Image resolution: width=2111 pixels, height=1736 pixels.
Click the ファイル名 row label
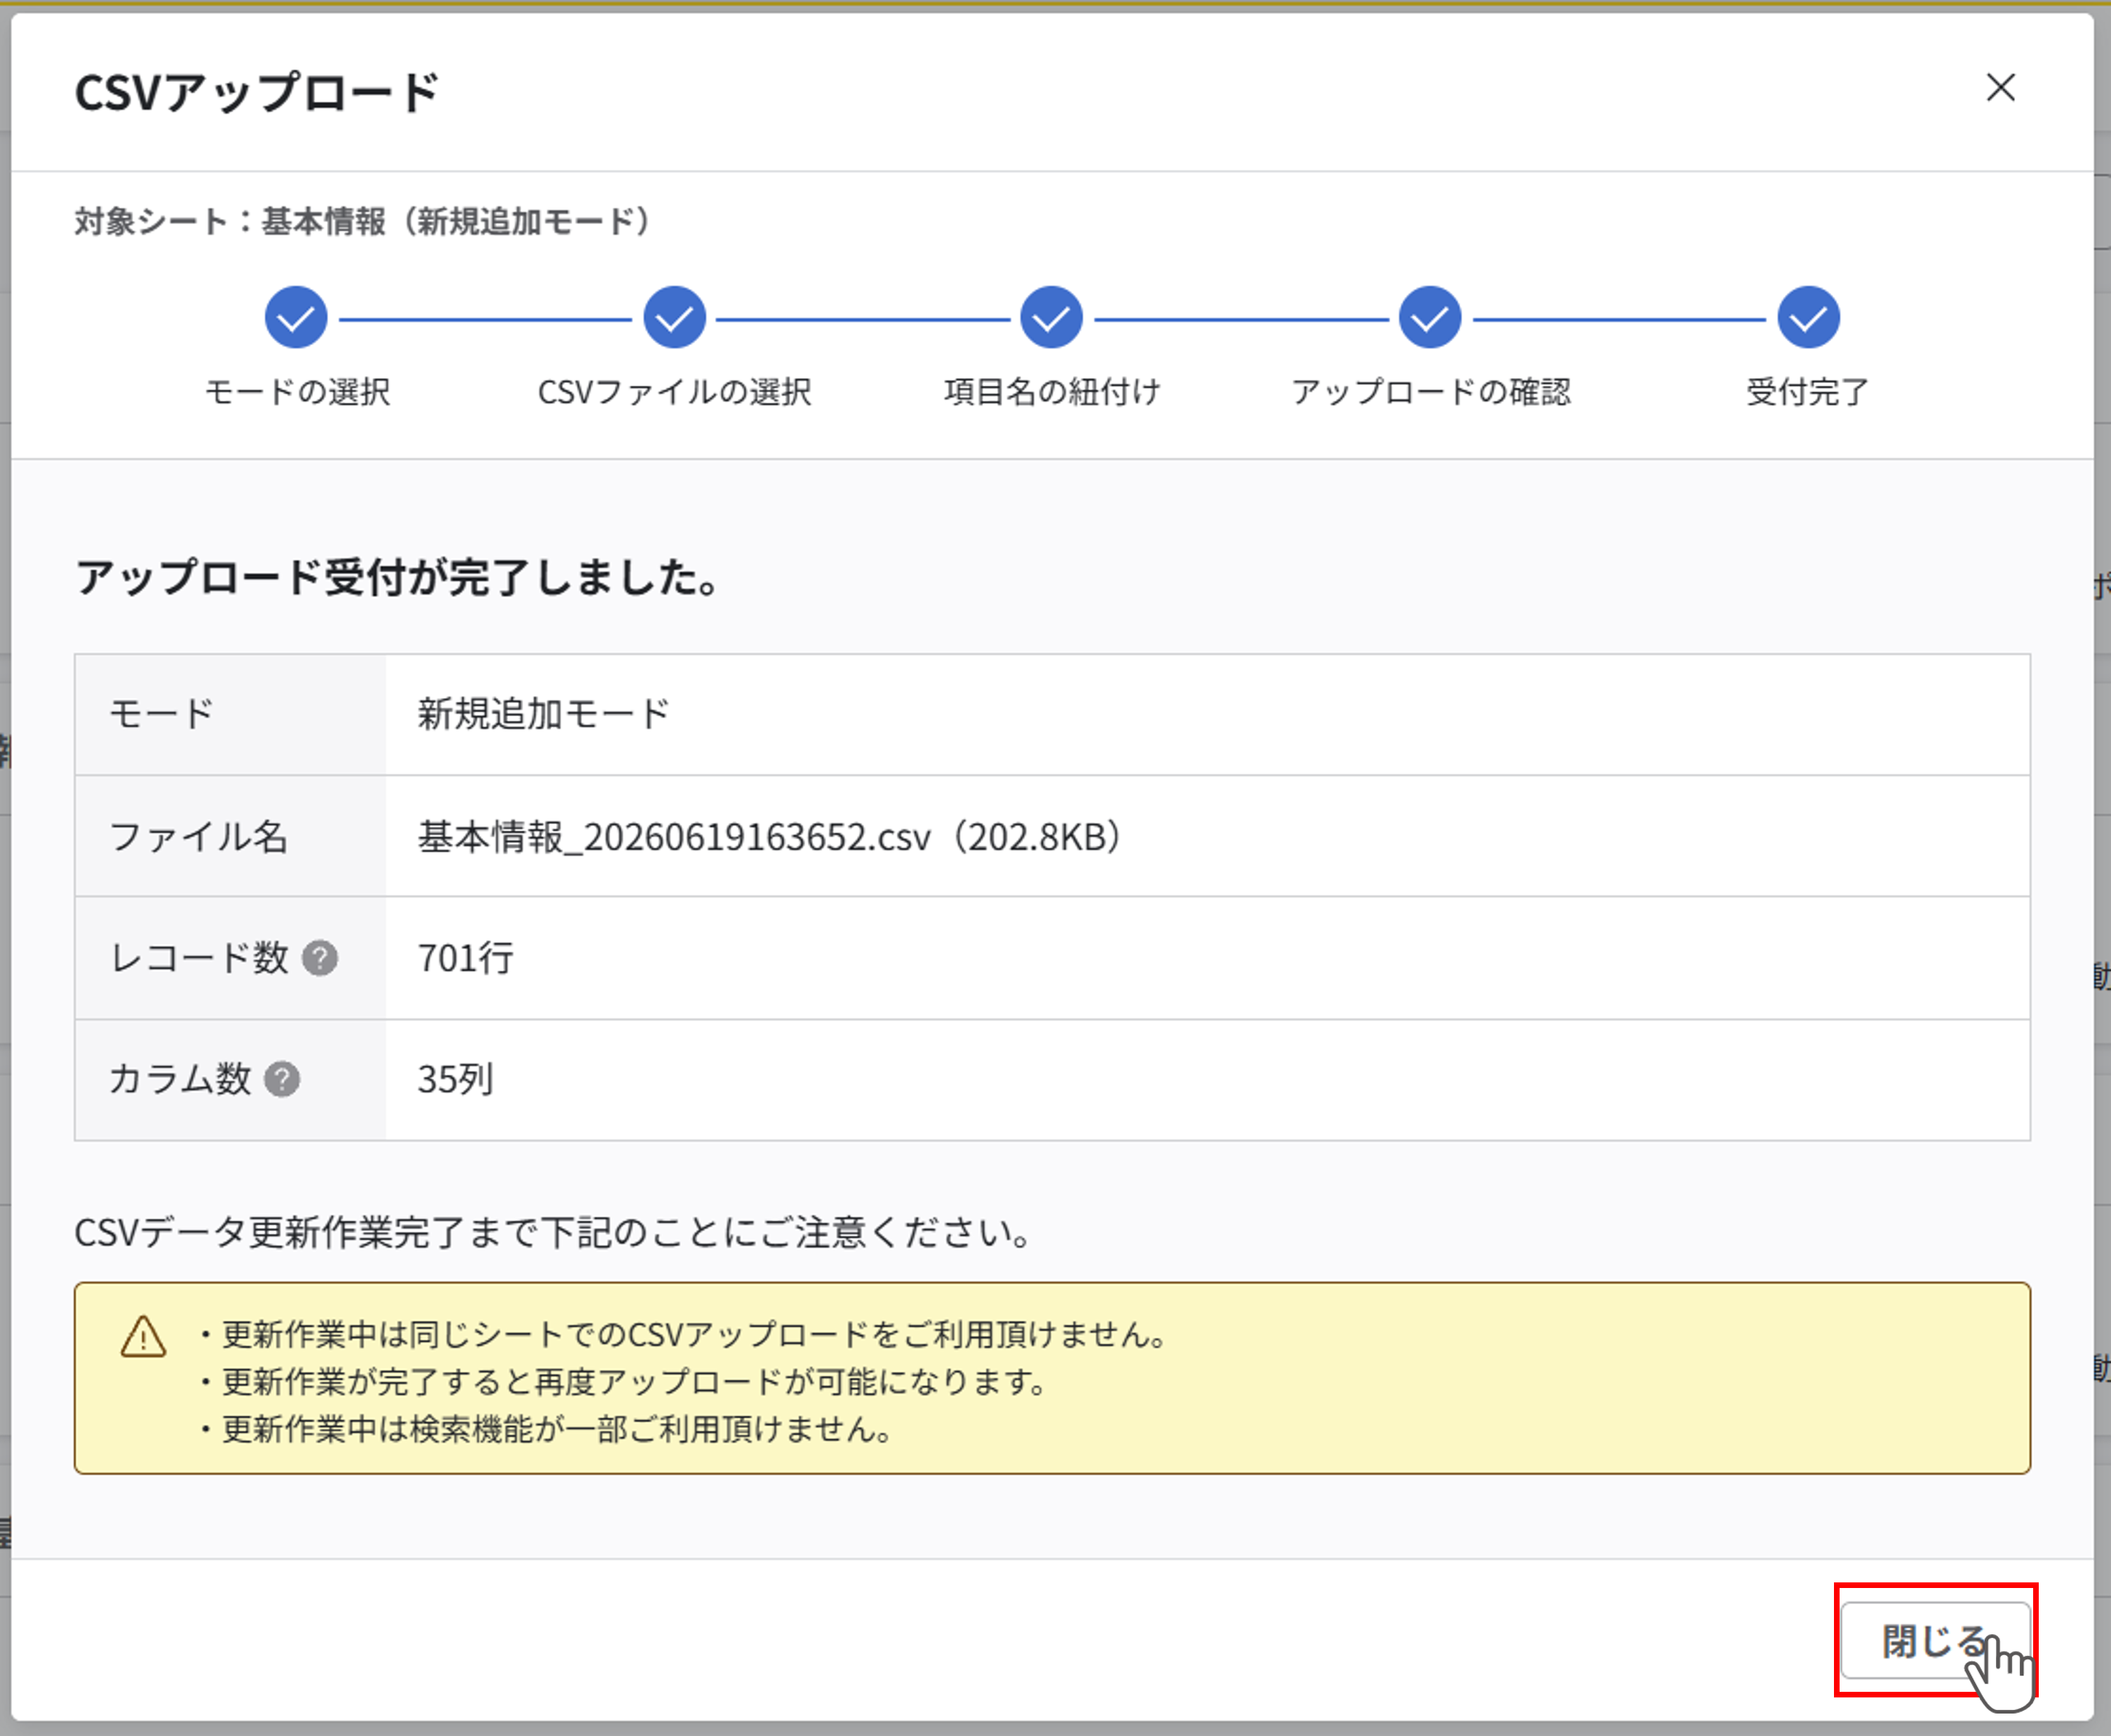[x=199, y=837]
